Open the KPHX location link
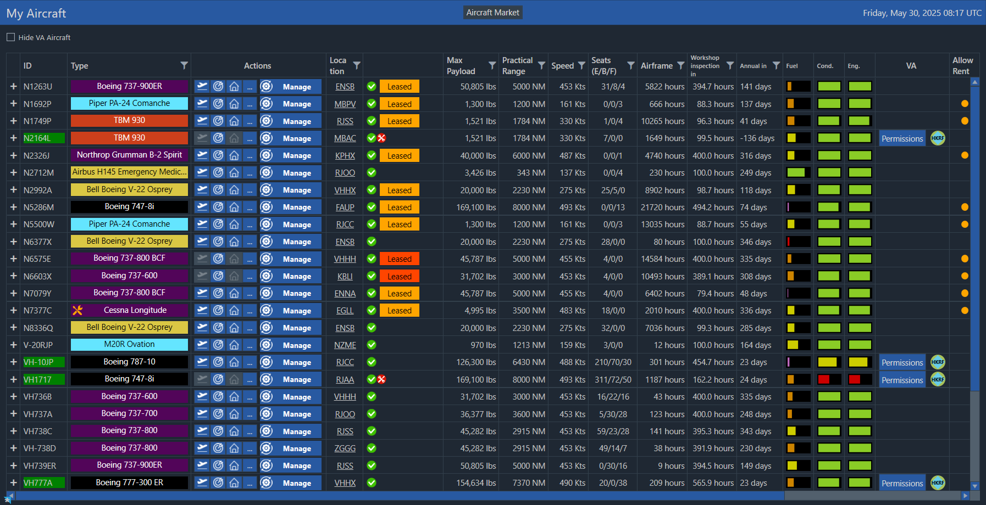This screenshot has height=505, width=986. point(345,155)
